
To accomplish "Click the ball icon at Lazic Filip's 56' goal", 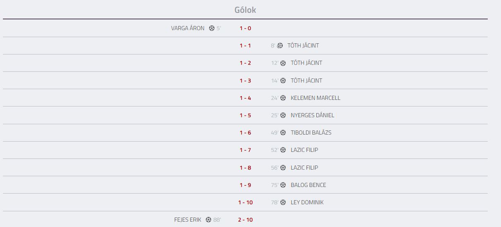I will [x=283, y=168].
